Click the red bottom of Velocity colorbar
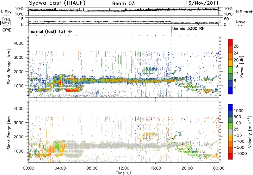The height and width of the screenshot is (175, 253). (x=231, y=156)
